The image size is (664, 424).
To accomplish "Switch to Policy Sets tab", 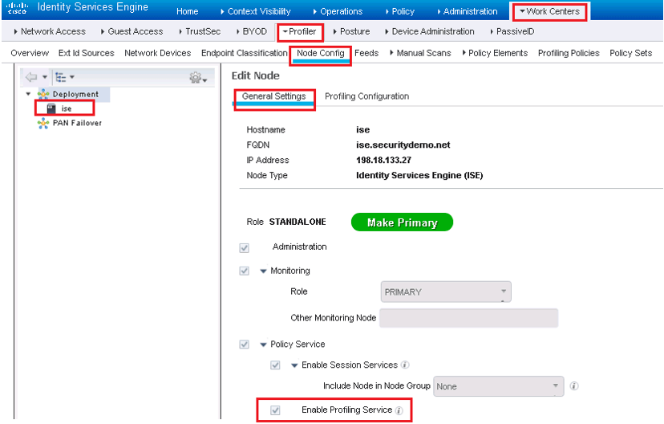I will (x=630, y=54).
